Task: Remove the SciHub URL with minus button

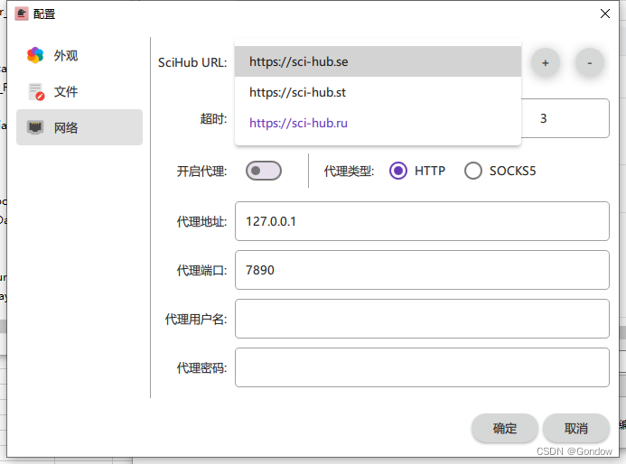Action: coord(590,63)
